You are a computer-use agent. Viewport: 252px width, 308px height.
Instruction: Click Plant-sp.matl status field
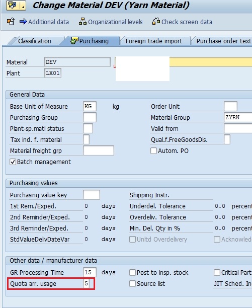[x=88, y=128]
